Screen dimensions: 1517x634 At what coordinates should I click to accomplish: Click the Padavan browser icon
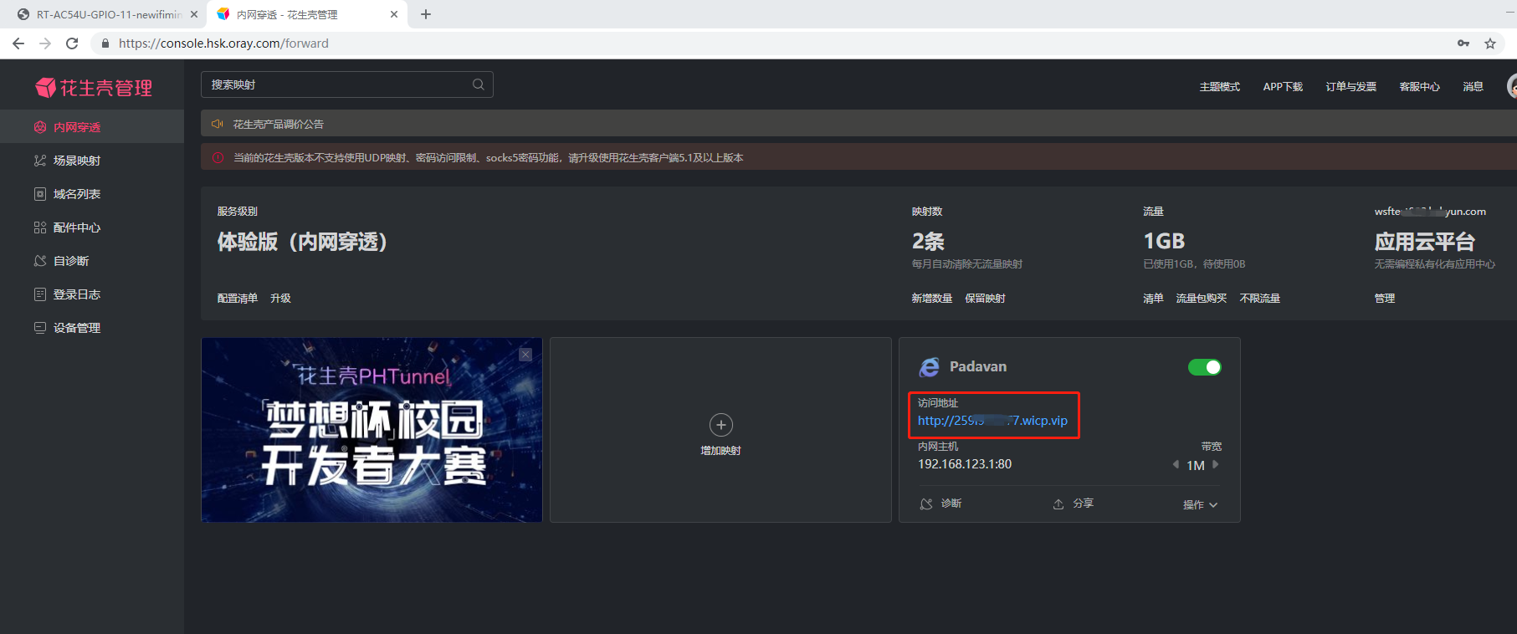click(929, 367)
